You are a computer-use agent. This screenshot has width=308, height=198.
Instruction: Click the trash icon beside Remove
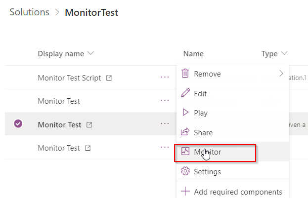tap(185, 74)
